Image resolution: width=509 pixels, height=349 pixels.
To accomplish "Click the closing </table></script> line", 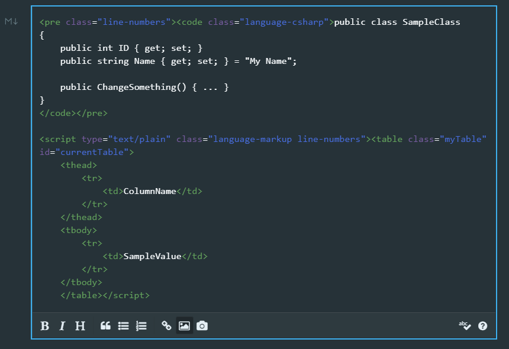I will pos(105,295).
